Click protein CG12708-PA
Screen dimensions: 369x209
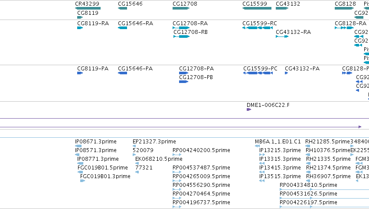[183, 73]
